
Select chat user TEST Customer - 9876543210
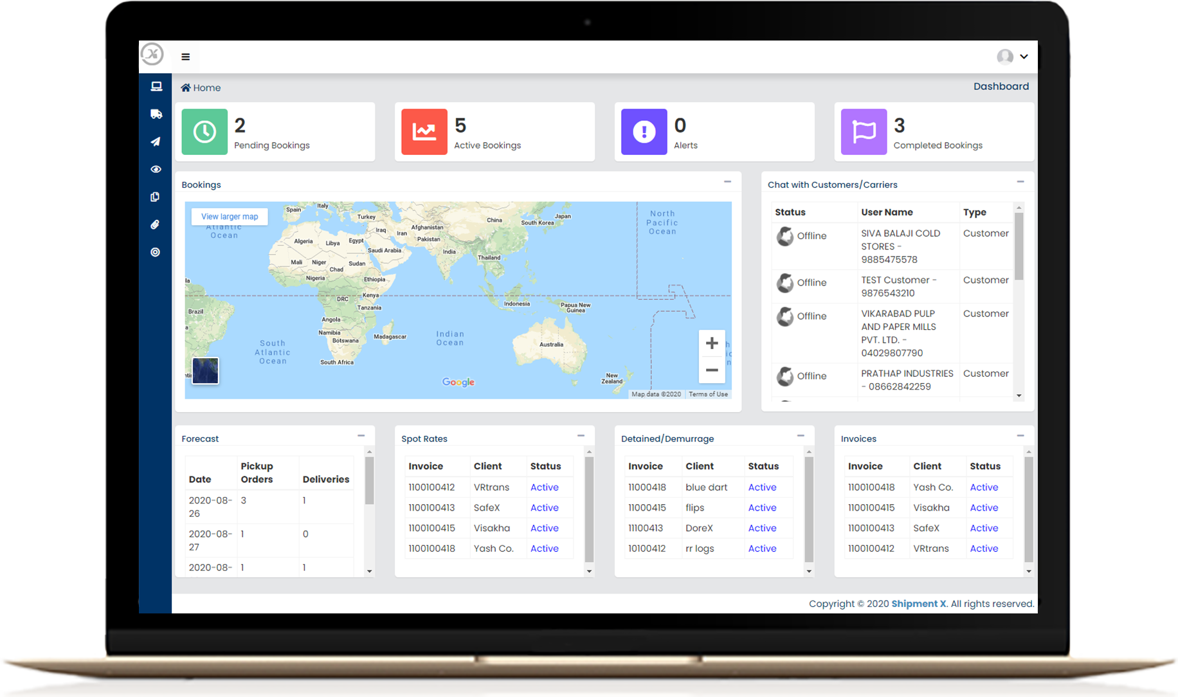click(899, 287)
